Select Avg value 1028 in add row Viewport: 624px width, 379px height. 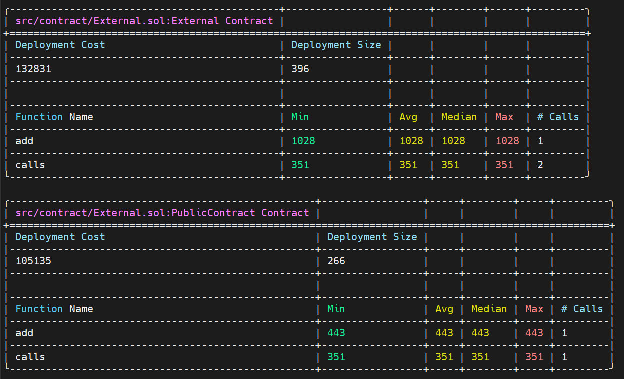pyautogui.click(x=411, y=141)
